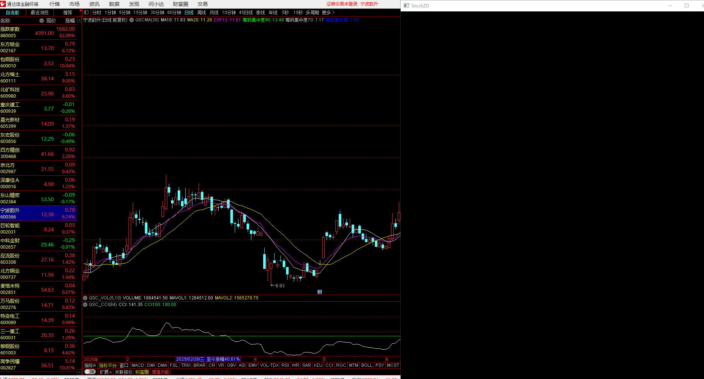The image size is (704, 379).
Task: Toggle the 弹 popup switch
Action: [x=90, y=372]
